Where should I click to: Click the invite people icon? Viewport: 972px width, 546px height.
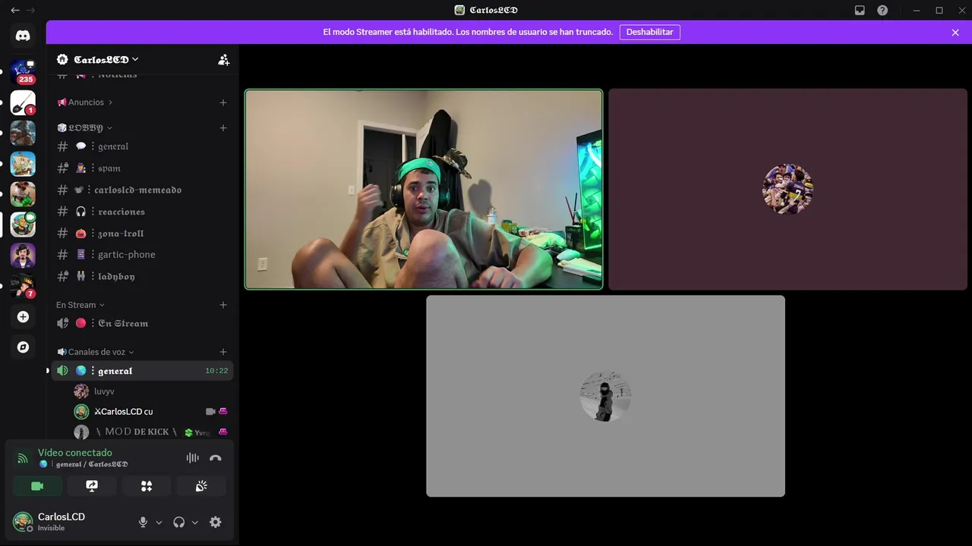tap(223, 59)
